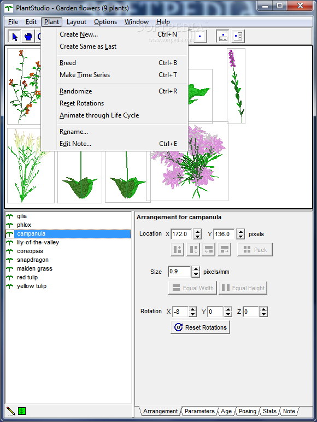Switch to the Parameters tab
This screenshot has width=317, height=422.
[199, 411]
